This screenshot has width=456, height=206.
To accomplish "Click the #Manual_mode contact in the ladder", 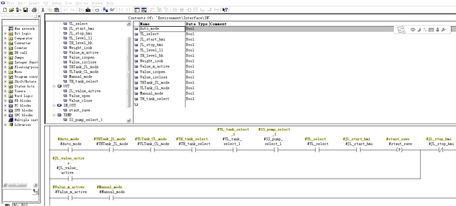I will tap(111, 198).
